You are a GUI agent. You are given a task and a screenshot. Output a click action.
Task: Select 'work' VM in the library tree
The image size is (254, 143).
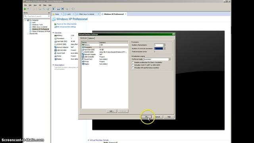(34, 23)
